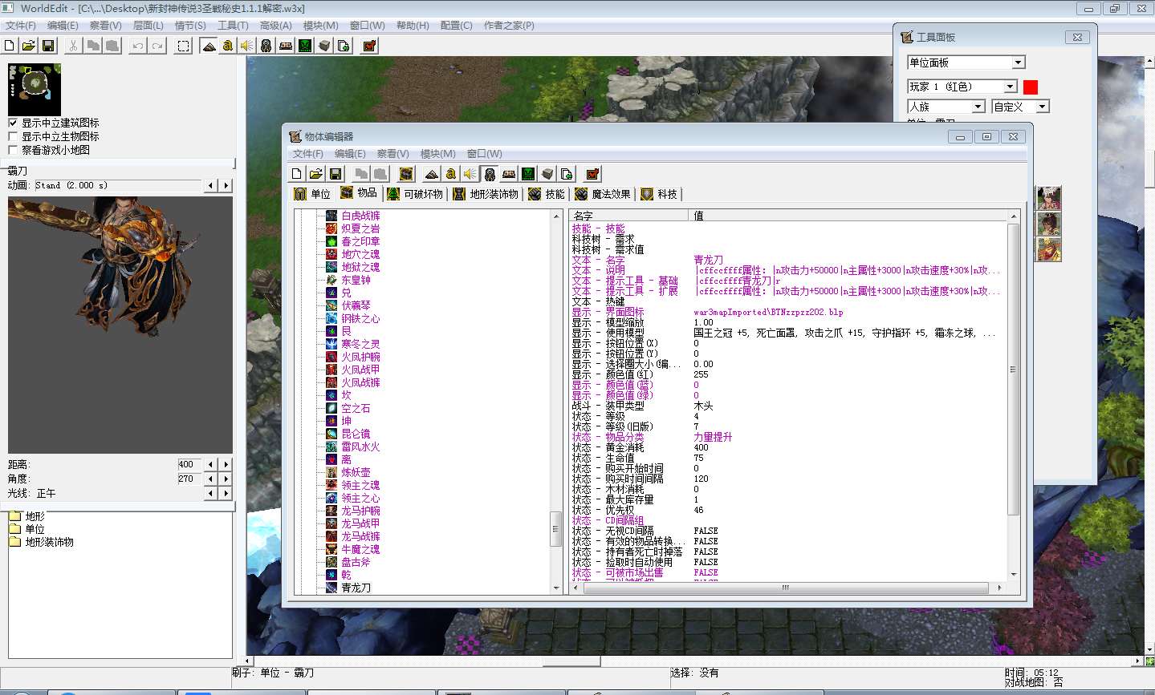
Task: Open 编辑(E) menu in Object Editor
Action: pos(350,154)
